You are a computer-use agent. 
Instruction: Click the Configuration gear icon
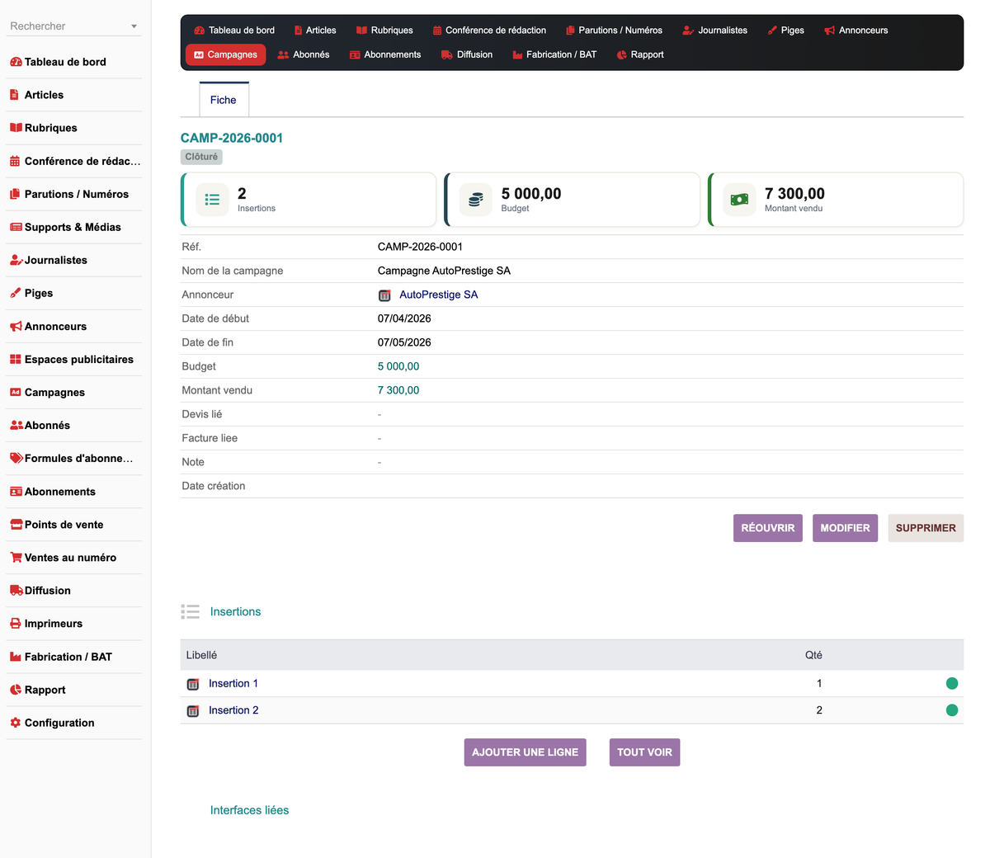[x=15, y=723]
